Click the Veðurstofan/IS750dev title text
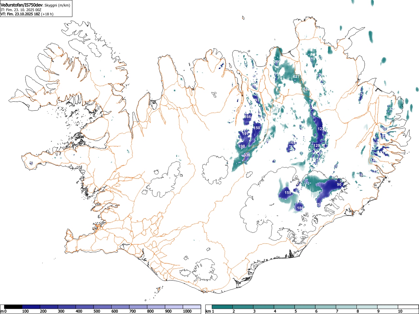The image size is (419, 314). coord(22,5)
